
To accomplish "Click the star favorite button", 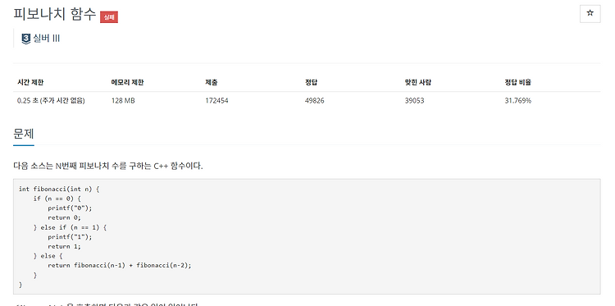I will pyautogui.click(x=590, y=14).
